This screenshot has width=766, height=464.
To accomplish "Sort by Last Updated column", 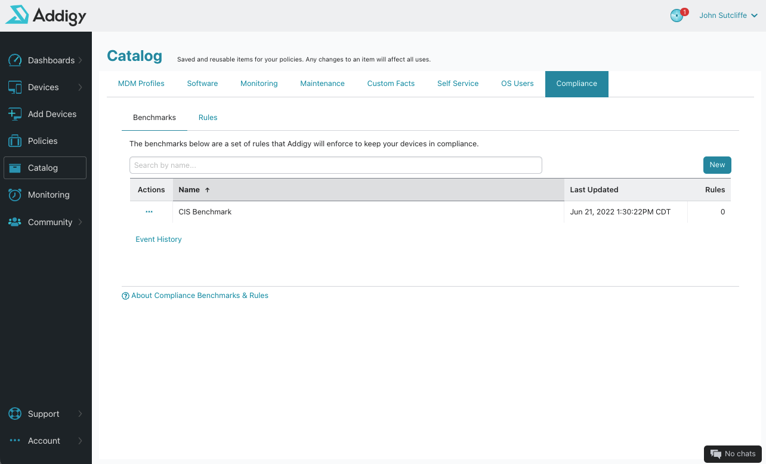I will click(626, 190).
